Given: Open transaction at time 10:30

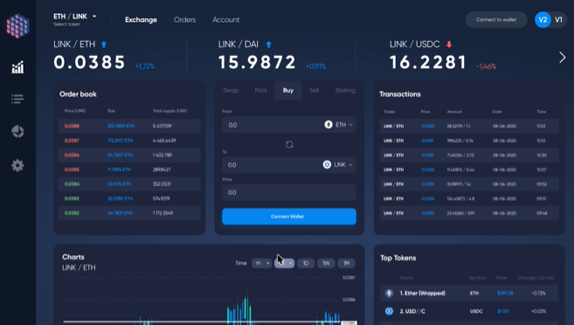Looking at the screenshot, I should (x=469, y=156).
